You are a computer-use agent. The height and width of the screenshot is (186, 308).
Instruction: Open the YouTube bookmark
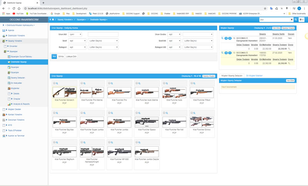click(18, 13)
